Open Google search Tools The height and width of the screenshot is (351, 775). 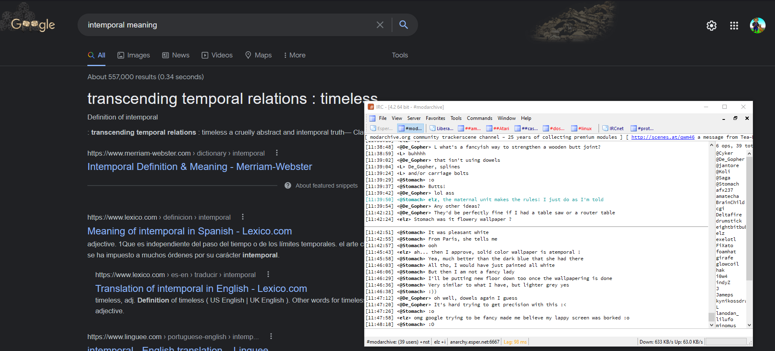tap(400, 55)
